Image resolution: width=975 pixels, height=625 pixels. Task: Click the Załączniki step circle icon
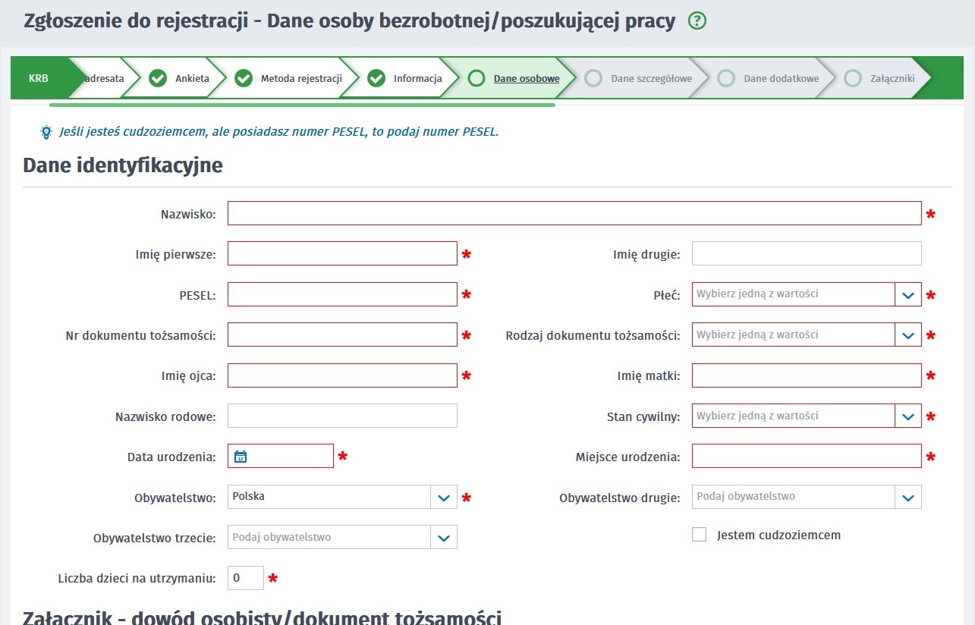[853, 78]
